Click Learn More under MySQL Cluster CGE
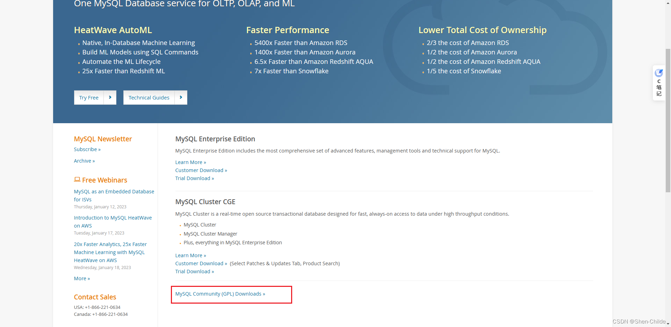The width and height of the screenshot is (671, 327). (x=190, y=255)
